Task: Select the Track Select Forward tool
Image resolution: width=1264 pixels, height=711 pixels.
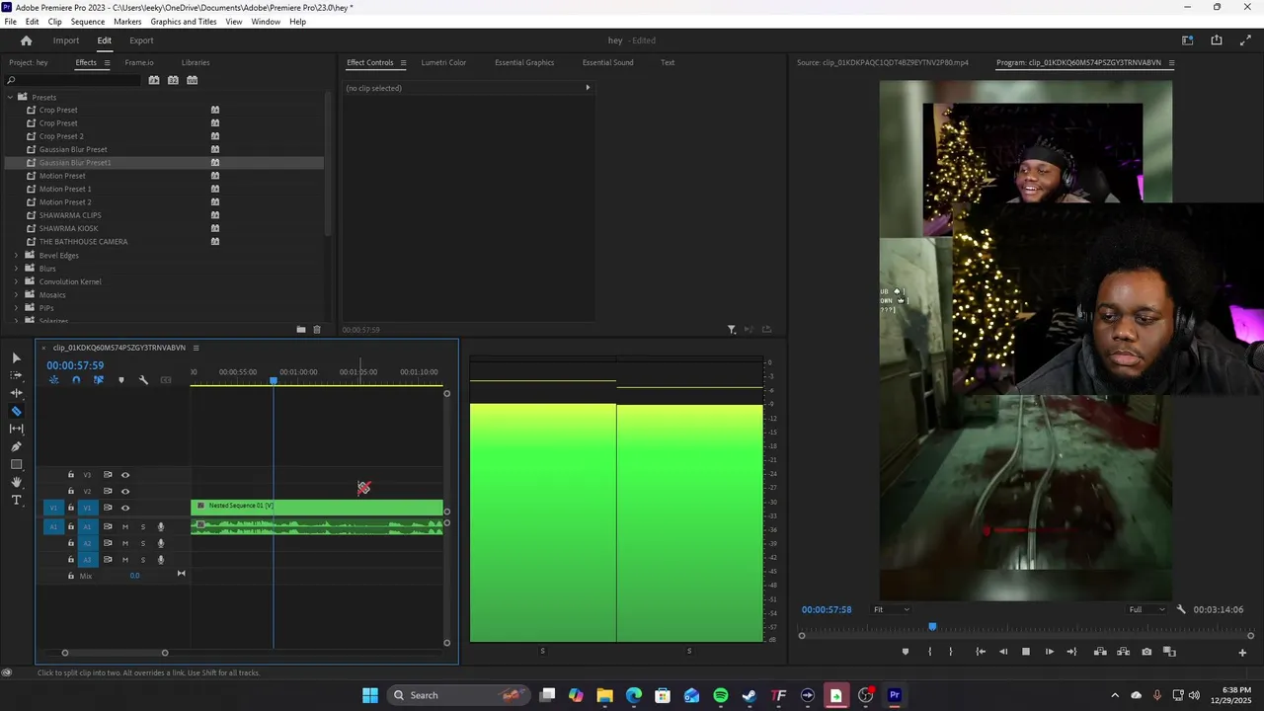Action: tap(16, 375)
